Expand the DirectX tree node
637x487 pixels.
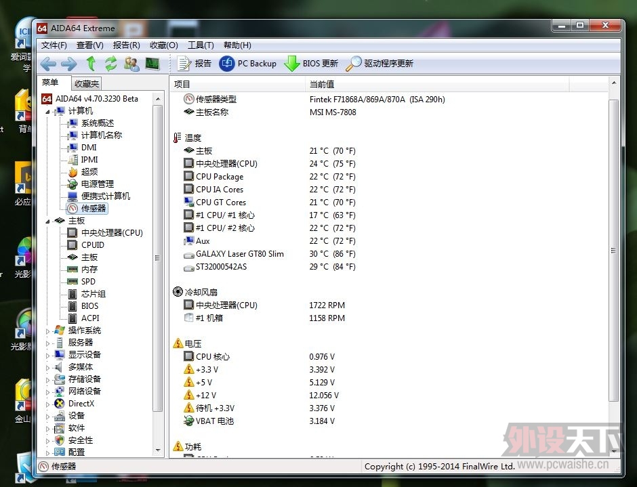click(x=47, y=404)
